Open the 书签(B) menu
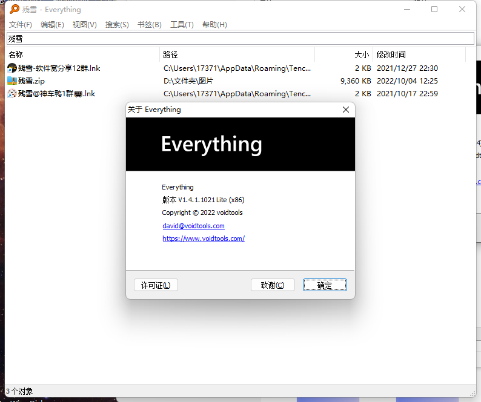Image resolution: width=481 pixels, height=402 pixels. coord(149,25)
